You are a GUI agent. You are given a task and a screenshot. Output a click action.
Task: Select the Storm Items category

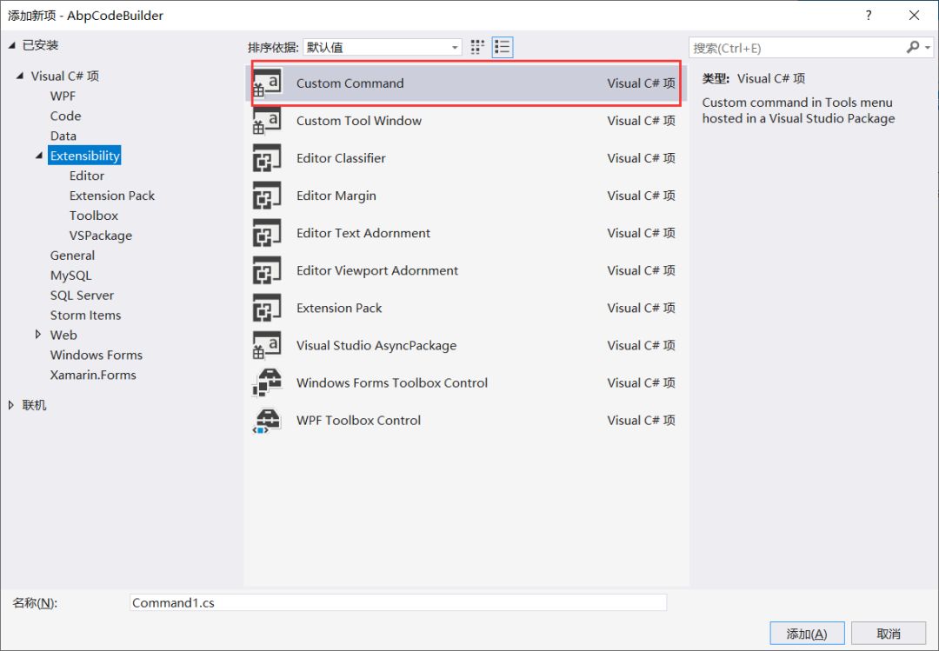pyautogui.click(x=85, y=315)
